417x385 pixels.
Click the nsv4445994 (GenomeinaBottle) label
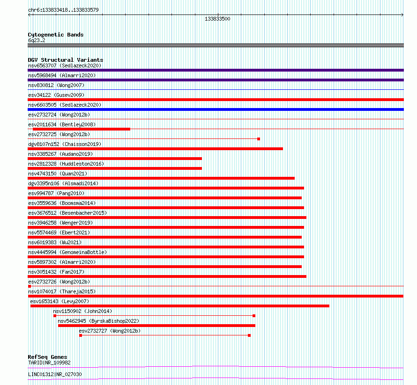tap(67, 252)
